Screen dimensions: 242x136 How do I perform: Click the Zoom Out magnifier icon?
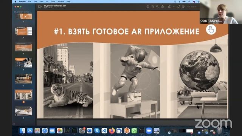153,7
